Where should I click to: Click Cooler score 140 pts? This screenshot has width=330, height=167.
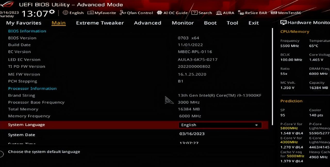pyautogui.click(x=316, y=115)
